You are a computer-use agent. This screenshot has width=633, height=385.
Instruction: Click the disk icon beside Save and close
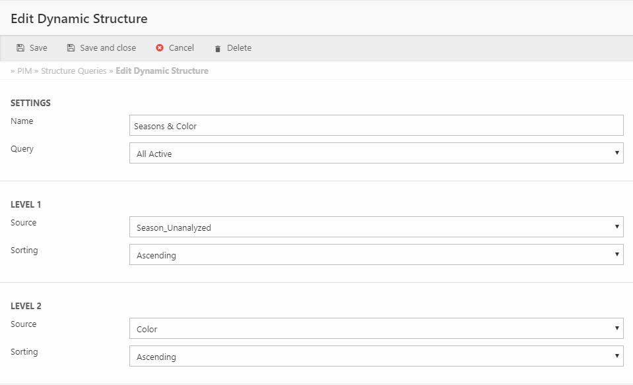[71, 48]
